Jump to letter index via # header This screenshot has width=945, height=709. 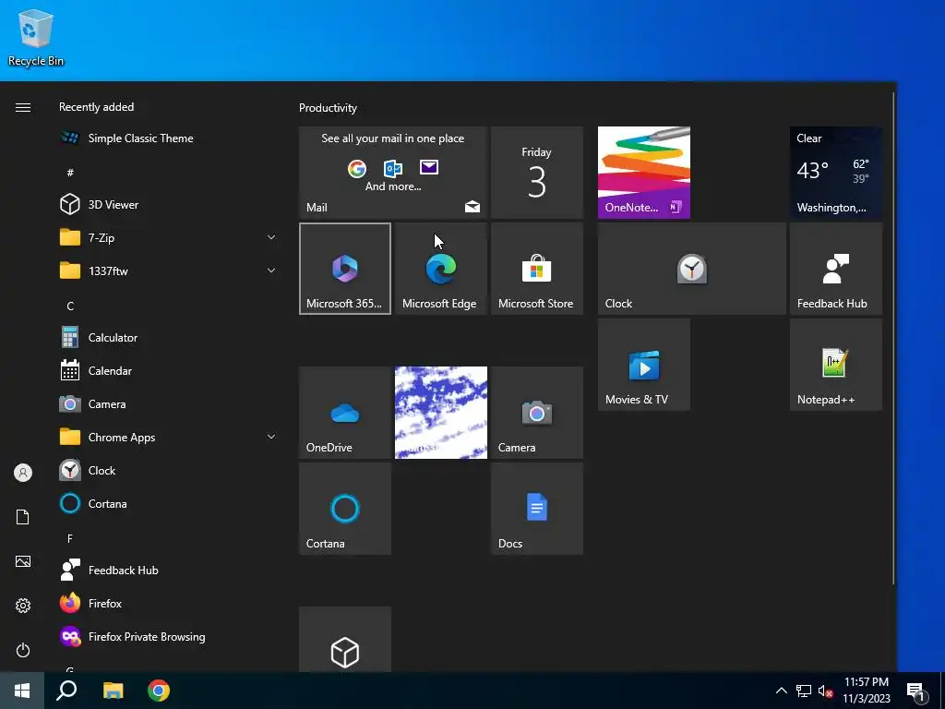tap(70, 173)
